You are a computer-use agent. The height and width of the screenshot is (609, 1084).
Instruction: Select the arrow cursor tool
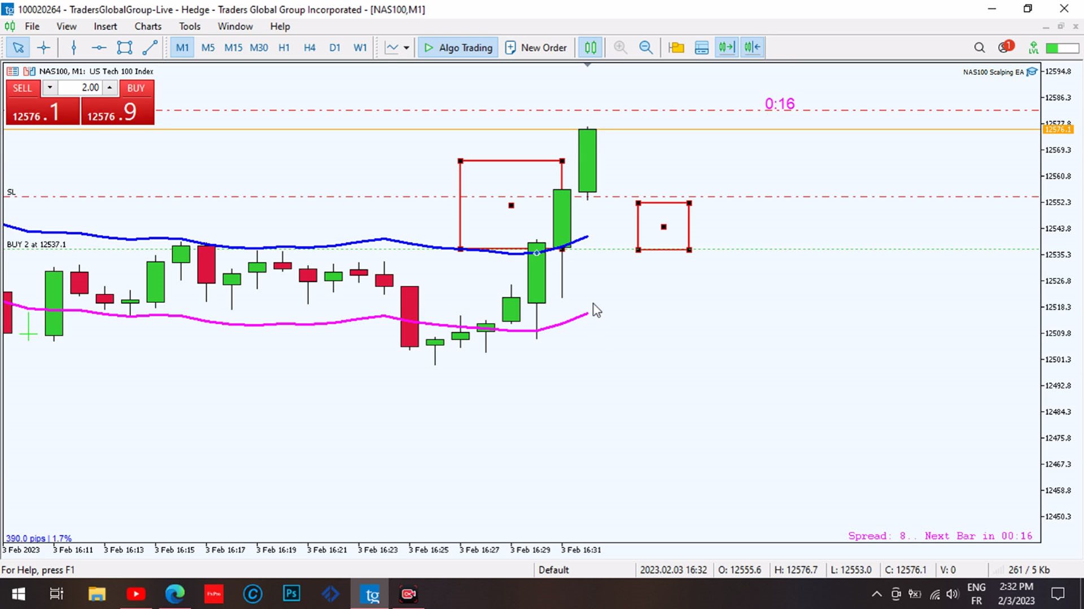coord(18,47)
